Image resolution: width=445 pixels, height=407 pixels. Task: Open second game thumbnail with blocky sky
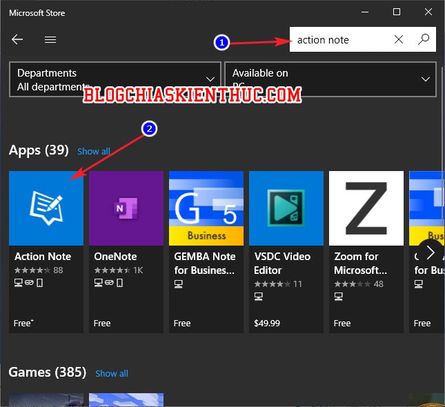pos(126,400)
